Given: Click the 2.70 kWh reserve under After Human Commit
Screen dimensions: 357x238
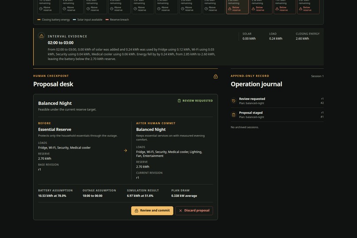Looking at the screenshot, I should pyautogui.click(x=143, y=167).
